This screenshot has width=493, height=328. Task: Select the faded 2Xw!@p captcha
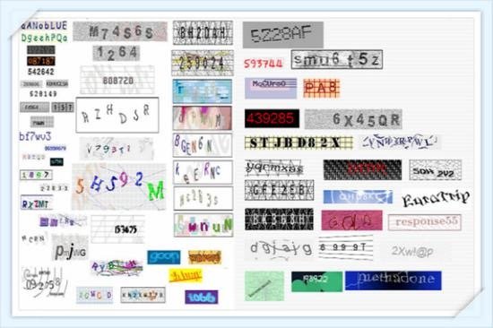[x=412, y=251]
